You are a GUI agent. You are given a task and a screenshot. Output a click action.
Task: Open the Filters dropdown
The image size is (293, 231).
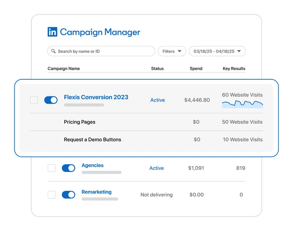tap(172, 51)
